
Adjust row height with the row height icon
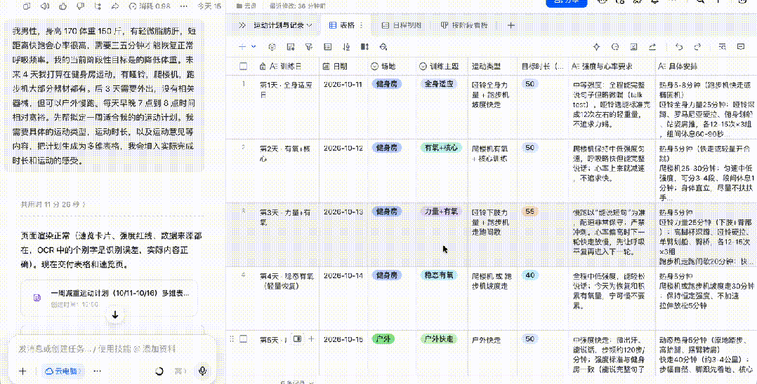click(x=365, y=47)
